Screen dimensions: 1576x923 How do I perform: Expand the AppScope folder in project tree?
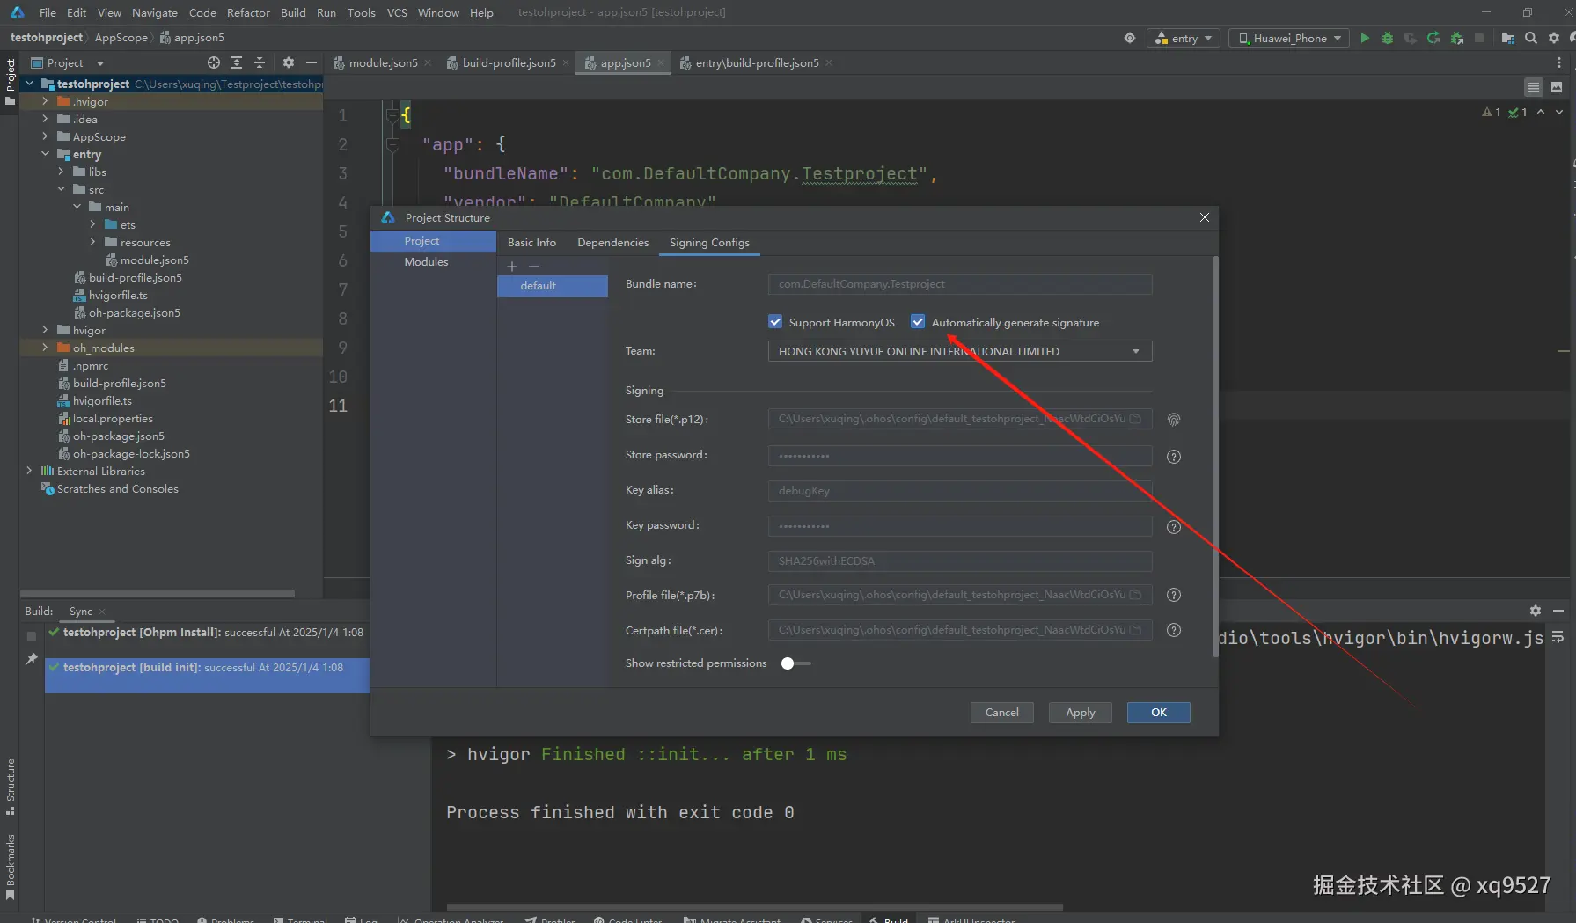tap(45, 136)
